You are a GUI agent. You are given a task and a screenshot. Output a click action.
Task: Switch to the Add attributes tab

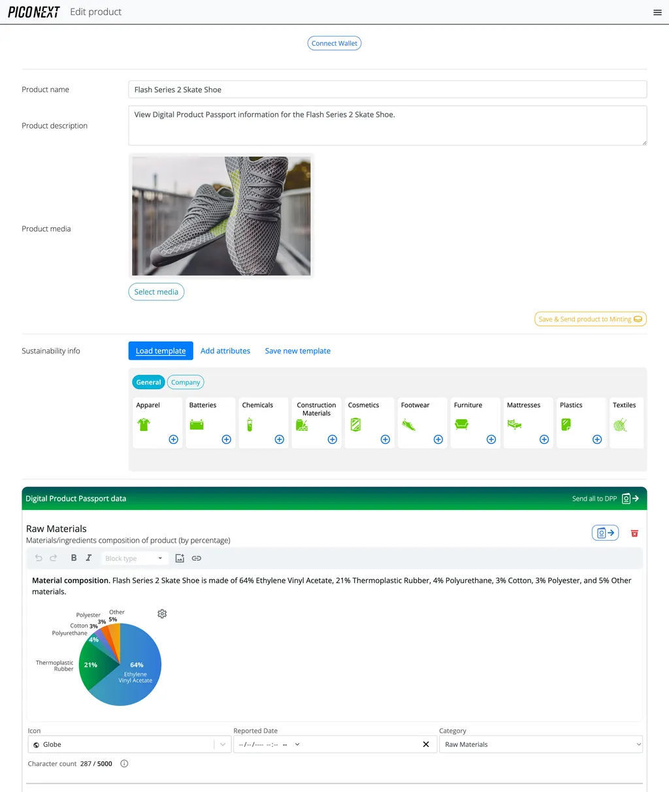(225, 351)
